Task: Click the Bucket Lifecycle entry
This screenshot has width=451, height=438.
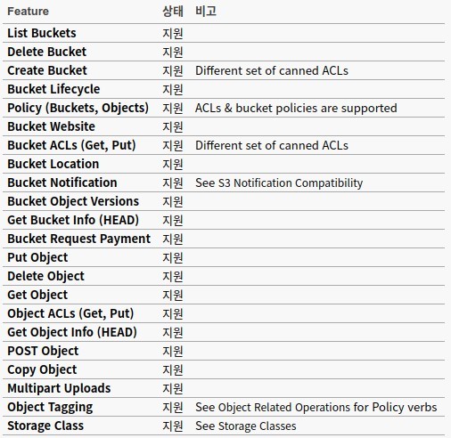Action: click(53, 89)
